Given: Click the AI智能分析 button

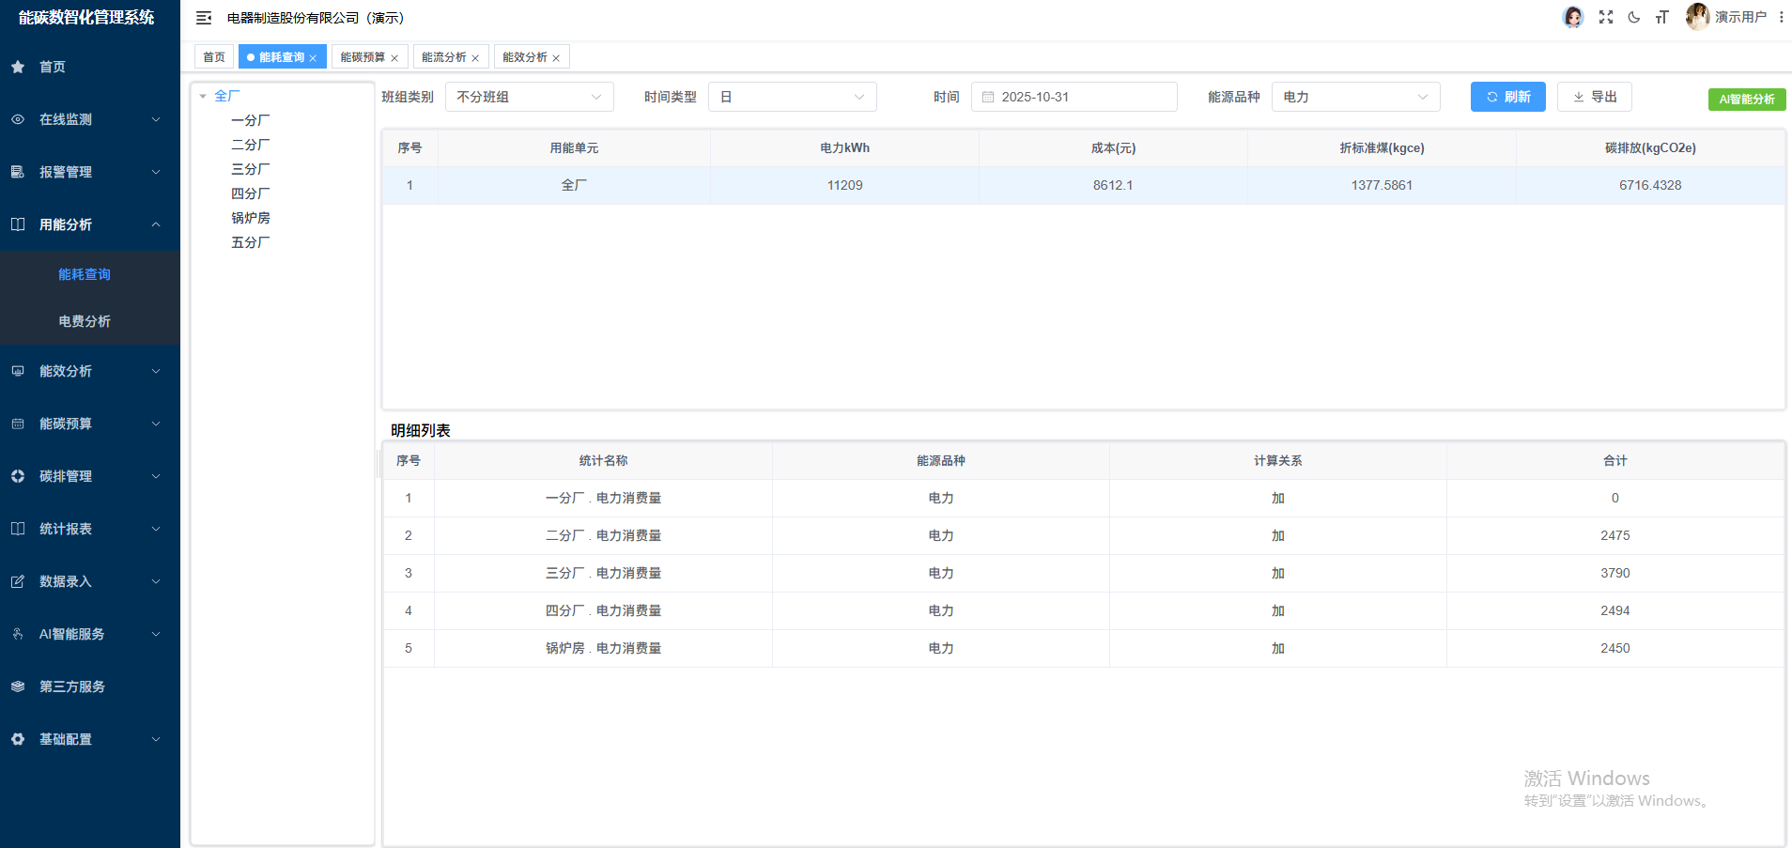Looking at the screenshot, I should (x=1746, y=99).
